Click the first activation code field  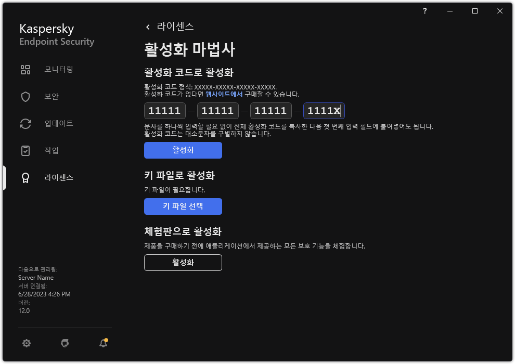tap(164, 110)
